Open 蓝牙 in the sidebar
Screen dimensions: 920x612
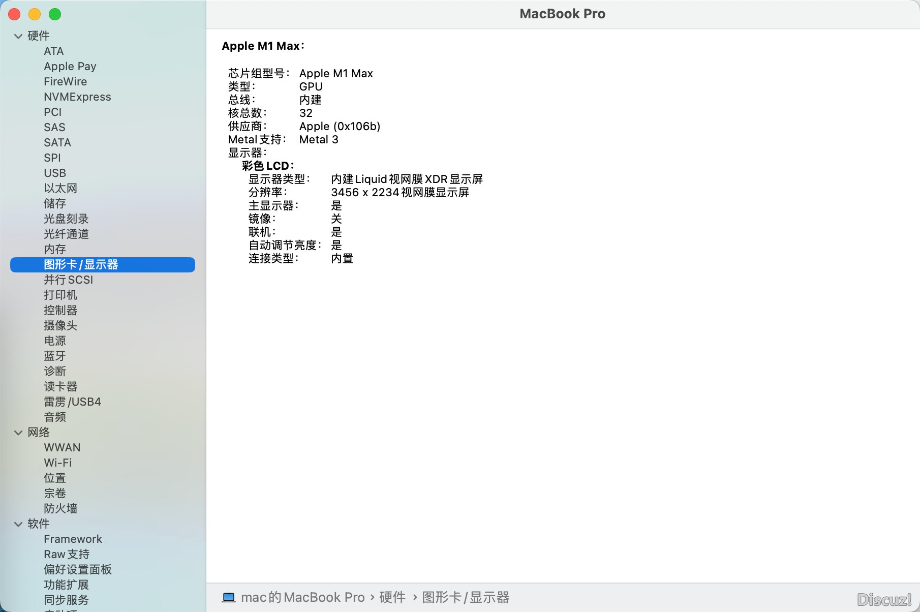[x=55, y=356]
